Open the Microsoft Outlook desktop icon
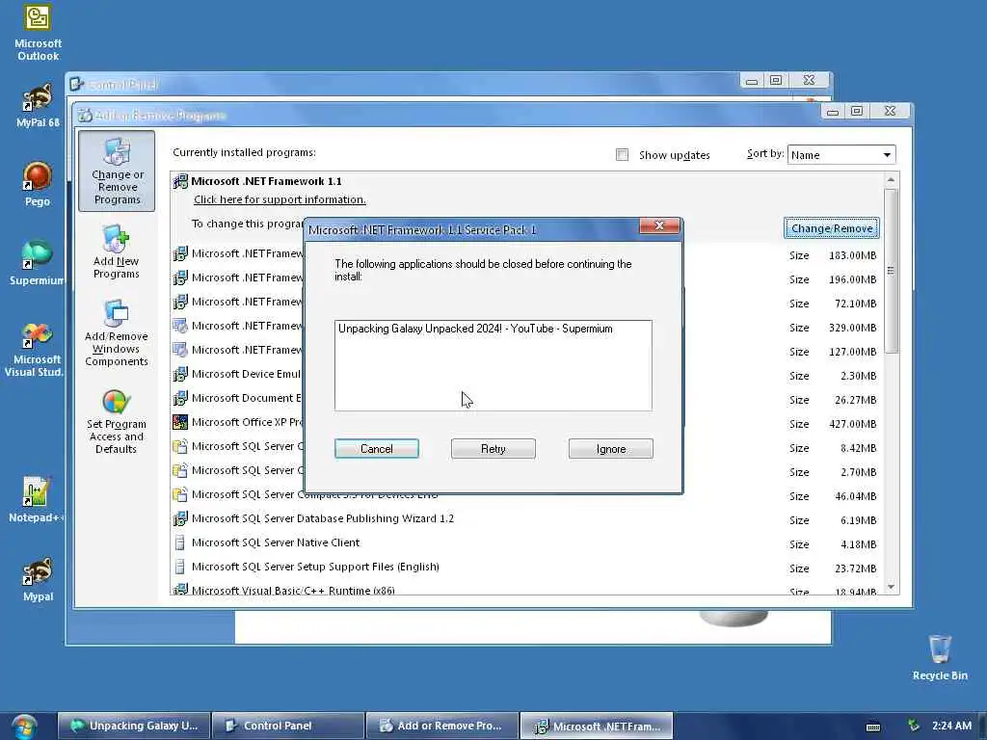The image size is (987, 740). point(38,32)
